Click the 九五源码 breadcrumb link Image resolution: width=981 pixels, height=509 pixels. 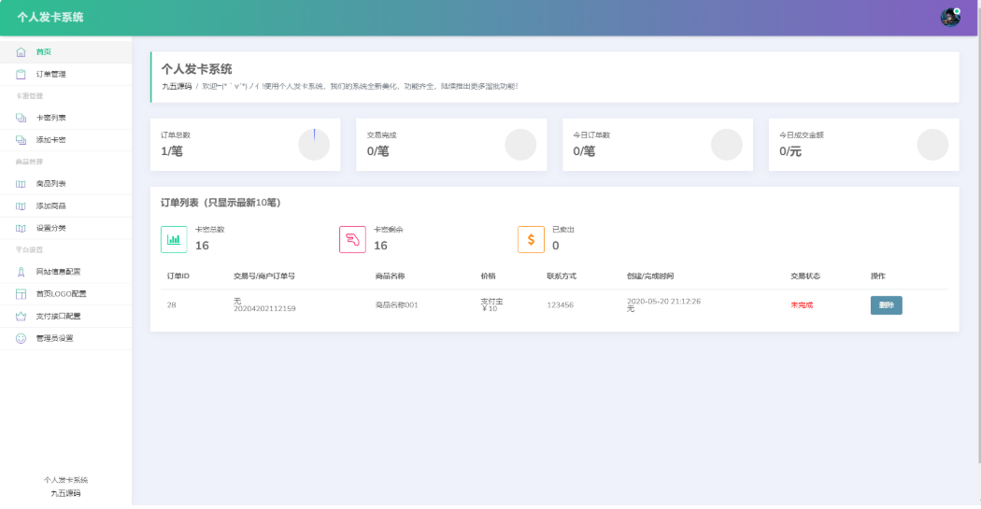pyautogui.click(x=177, y=86)
